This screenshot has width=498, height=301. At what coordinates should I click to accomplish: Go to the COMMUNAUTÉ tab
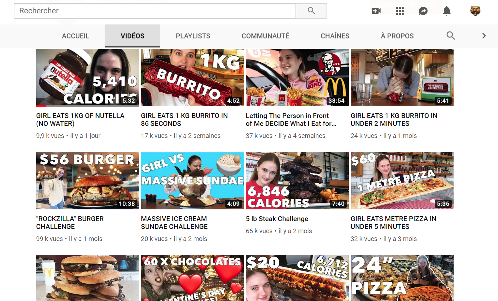click(x=265, y=36)
